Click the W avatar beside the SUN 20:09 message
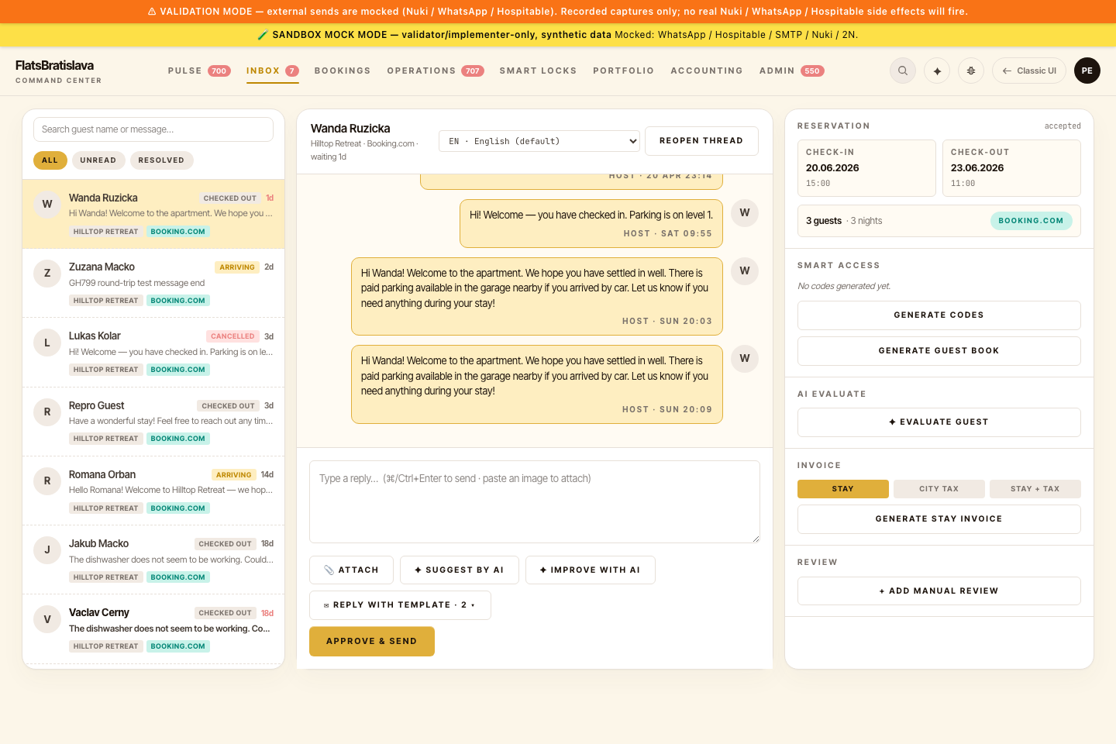 tap(745, 358)
